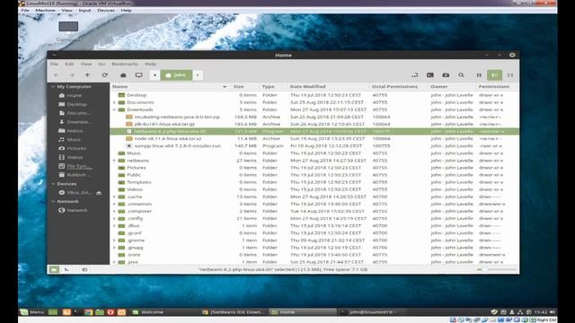
Task: Open the Bookmarks menu
Action: click(x=125, y=64)
